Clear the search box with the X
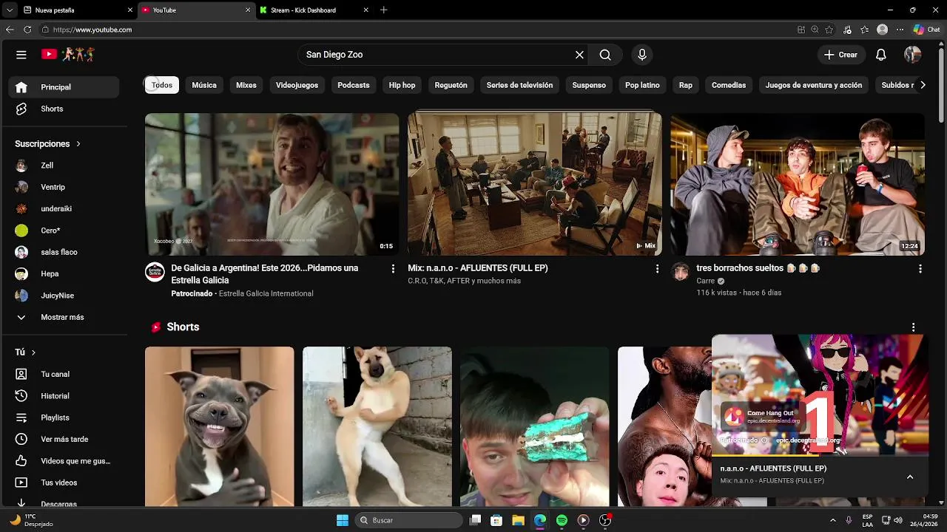 click(579, 55)
